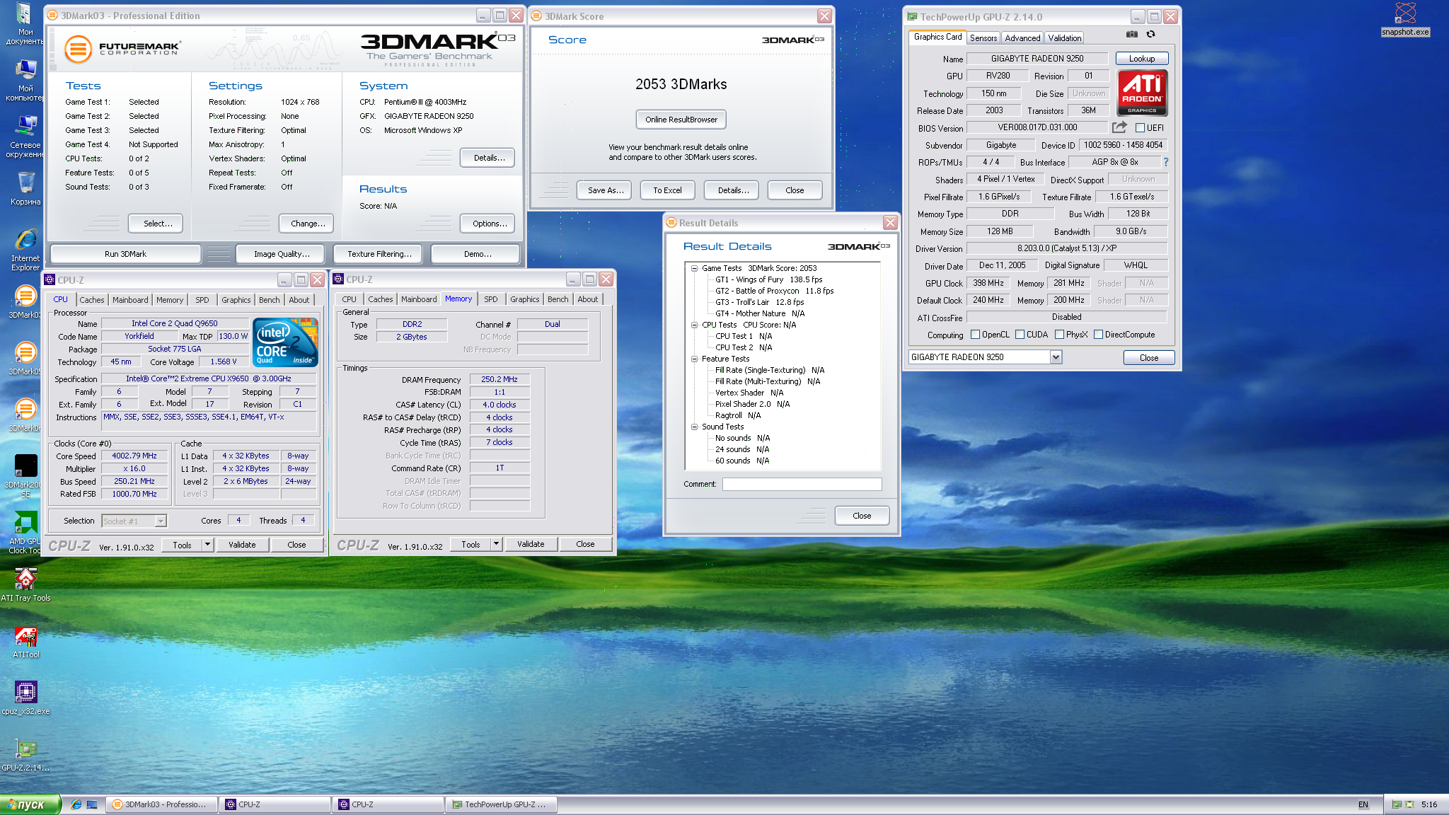Open the SPD tab in right CPU-Z window
Image resolution: width=1449 pixels, height=815 pixels.
tap(491, 299)
